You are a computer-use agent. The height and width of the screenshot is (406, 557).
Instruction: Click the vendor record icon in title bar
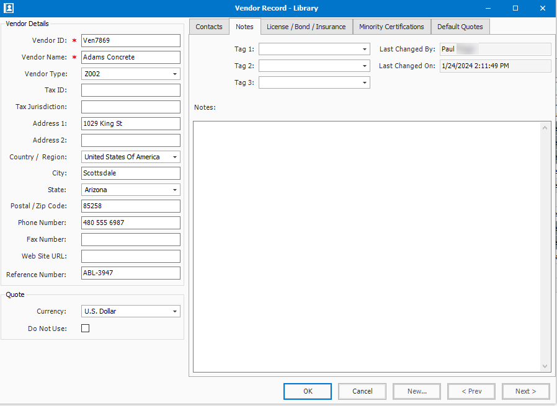[x=9, y=8]
